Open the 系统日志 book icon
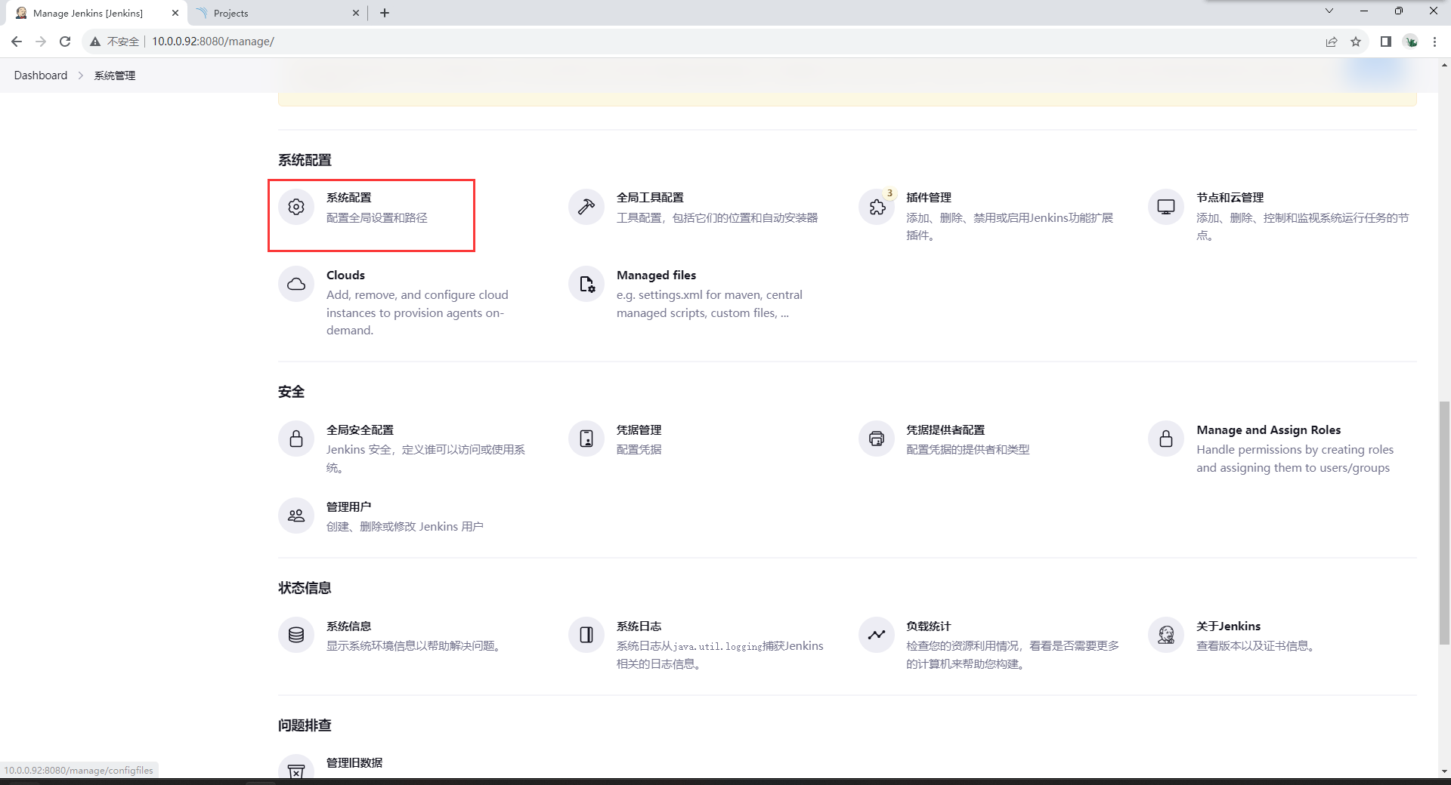The image size is (1451, 785). tap(586, 635)
